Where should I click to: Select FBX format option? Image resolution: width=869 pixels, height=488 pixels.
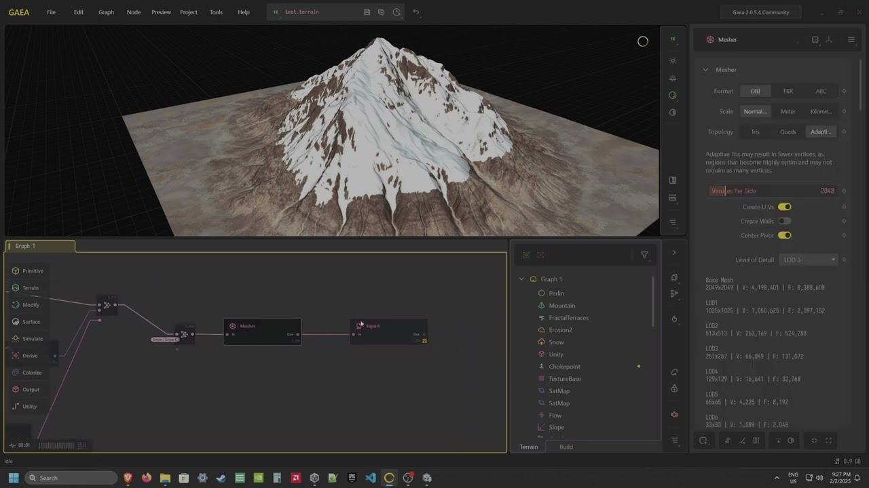(x=788, y=91)
